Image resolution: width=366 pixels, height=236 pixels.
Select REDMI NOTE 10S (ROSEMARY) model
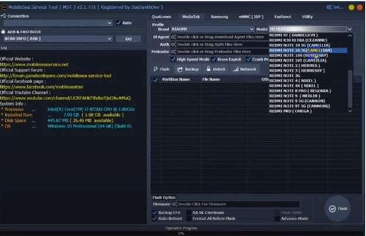point(308,56)
